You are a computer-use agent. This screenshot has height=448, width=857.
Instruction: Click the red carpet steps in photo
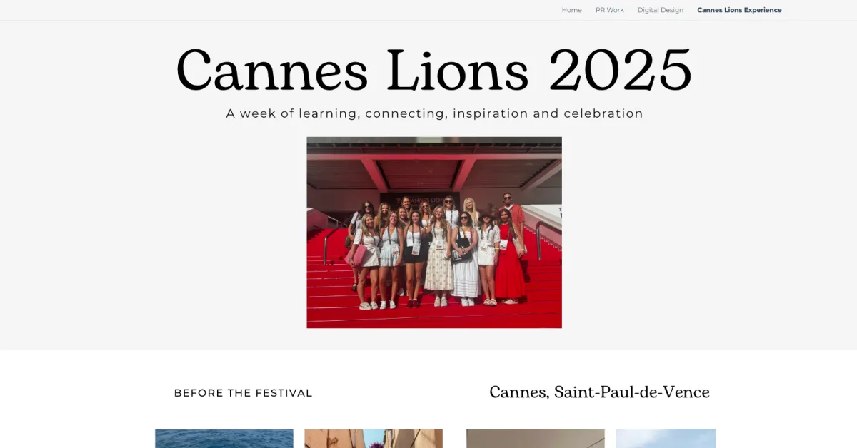pyautogui.click(x=434, y=316)
